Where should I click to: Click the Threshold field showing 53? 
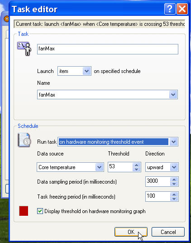click(x=120, y=167)
